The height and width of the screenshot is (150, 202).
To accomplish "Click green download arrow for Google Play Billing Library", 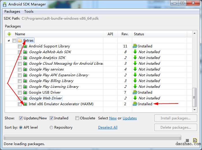I will [135, 81].
